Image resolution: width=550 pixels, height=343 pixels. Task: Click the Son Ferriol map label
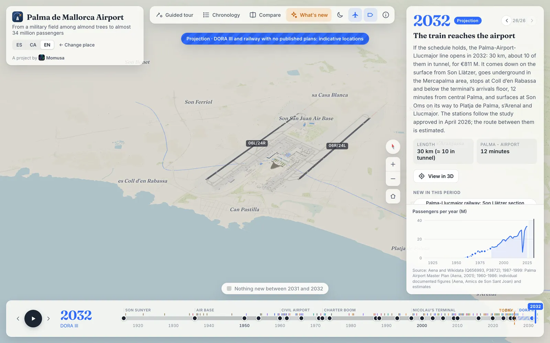point(198,102)
